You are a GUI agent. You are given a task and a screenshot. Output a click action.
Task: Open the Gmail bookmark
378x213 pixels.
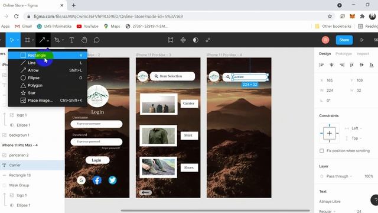pyautogui.click(x=24, y=26)
